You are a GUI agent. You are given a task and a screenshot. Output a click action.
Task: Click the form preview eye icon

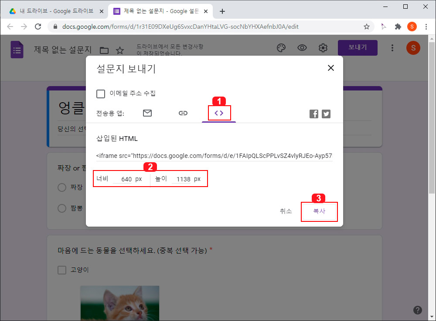(x=302, y=48)
